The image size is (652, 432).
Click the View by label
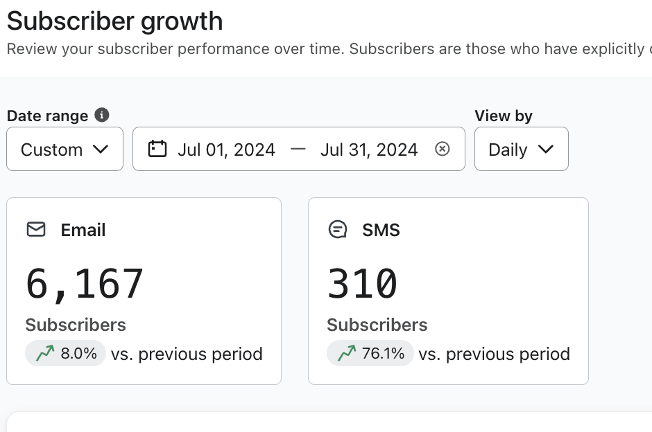pyautogui.click(x=504, y=116)
